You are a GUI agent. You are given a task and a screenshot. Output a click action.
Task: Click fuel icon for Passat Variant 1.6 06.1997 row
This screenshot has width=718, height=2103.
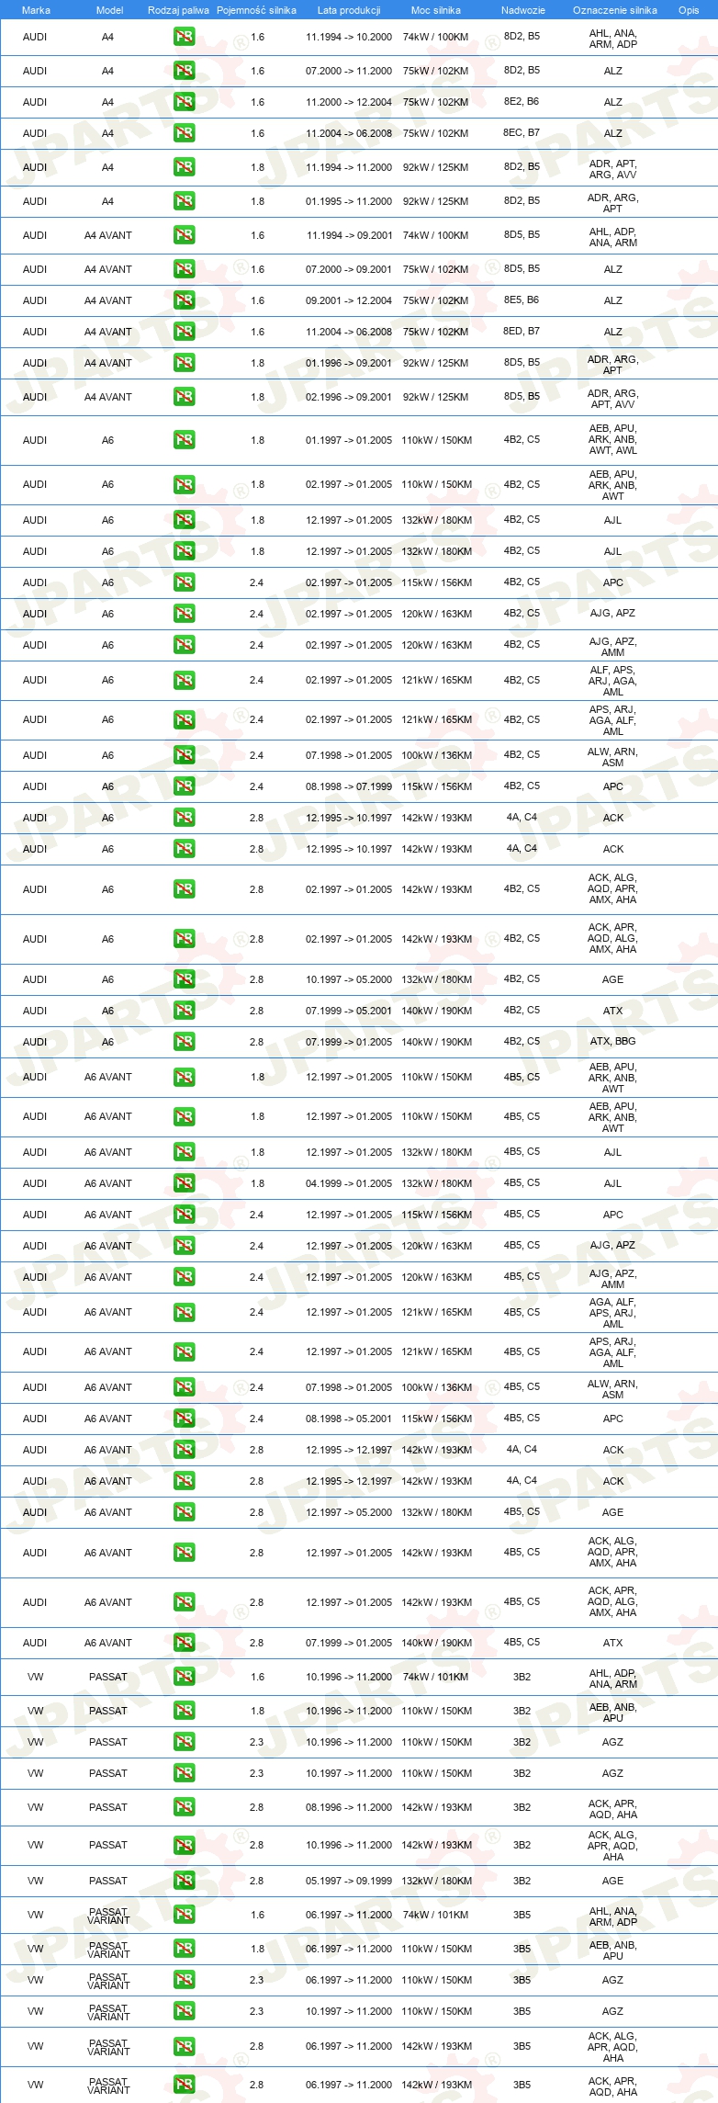(184, 1915)
